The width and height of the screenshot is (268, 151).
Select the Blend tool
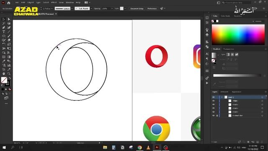pyautogui.click(x=9, y=61)
